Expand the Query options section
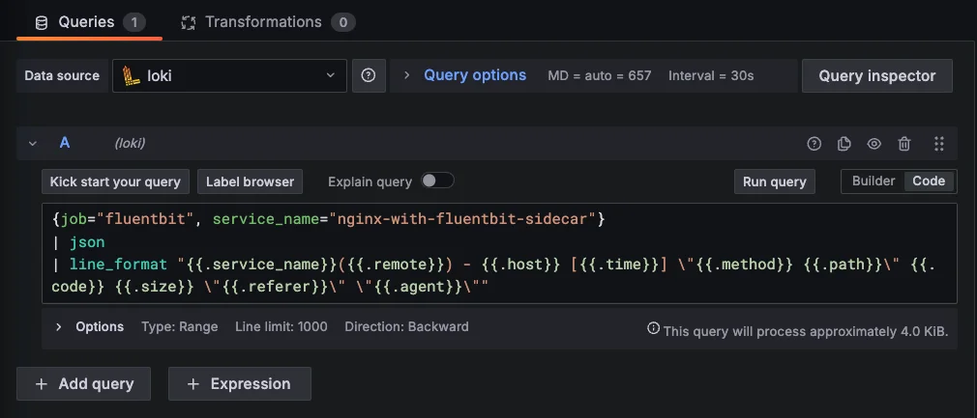This screenshot has width=977, height=418. [x=474, y=75]
